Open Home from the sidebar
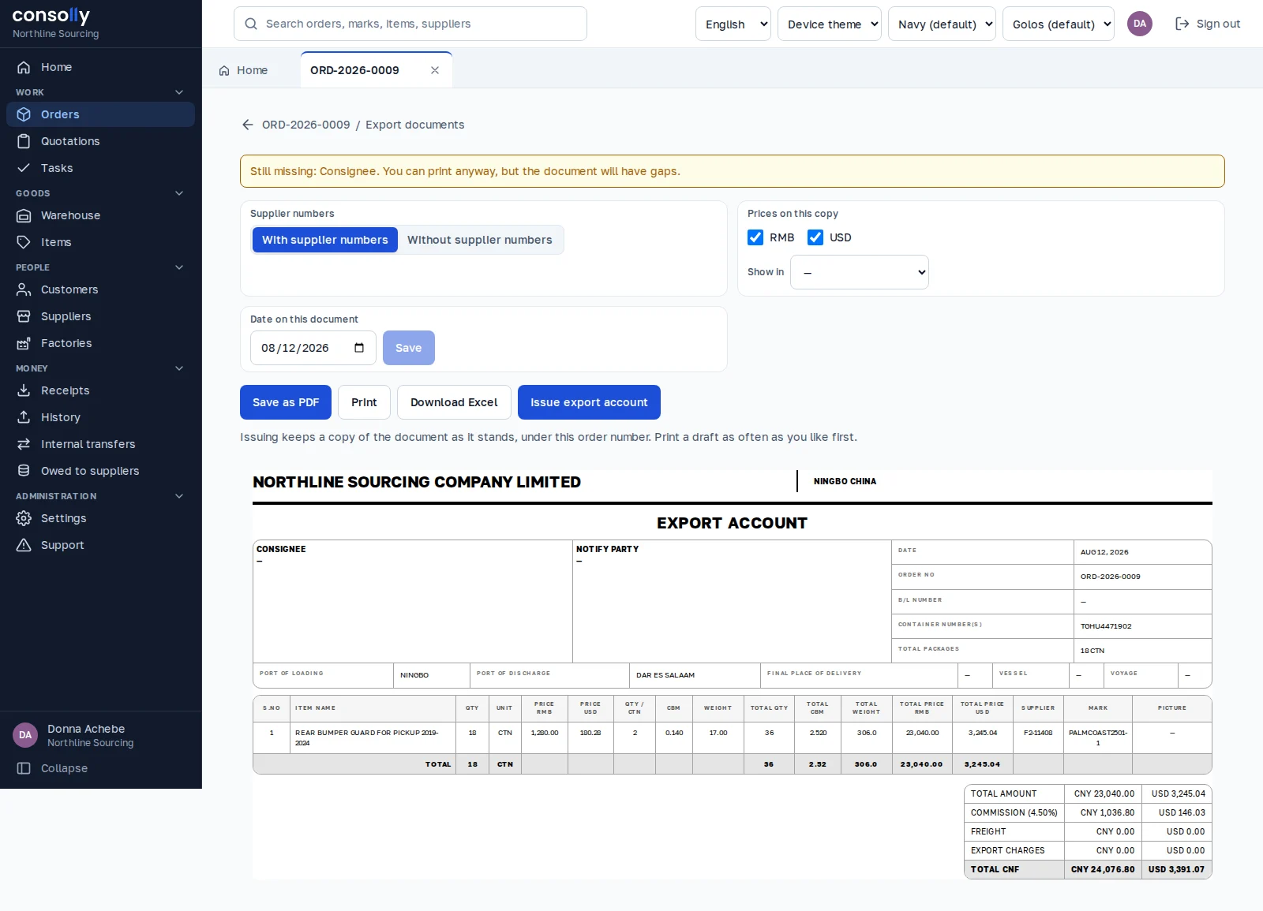 point(100,67)
